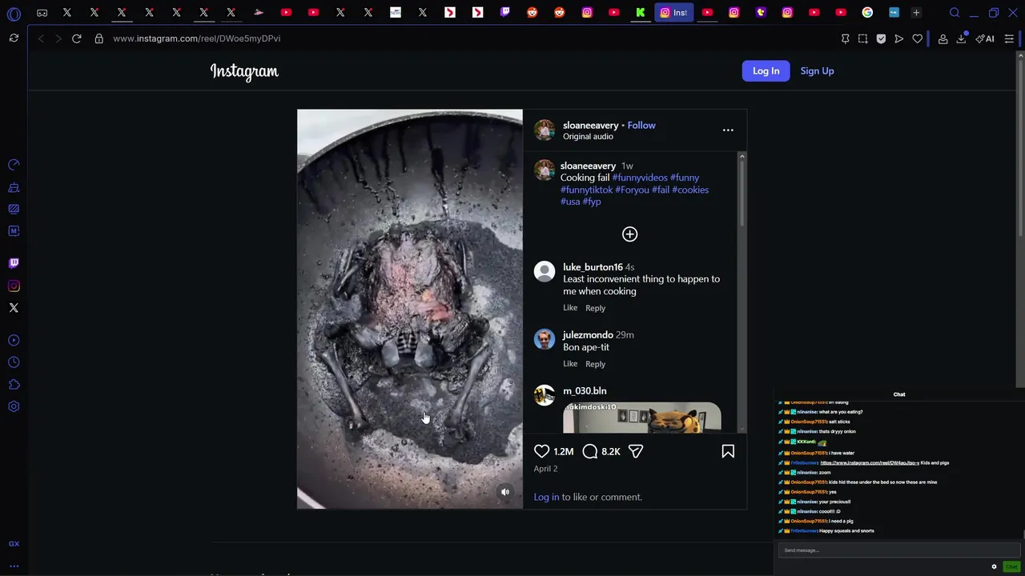The height and width of the screenshot is (576, 1025).
Task: Reply to julezmondo's comment
Action: [595, 364]
